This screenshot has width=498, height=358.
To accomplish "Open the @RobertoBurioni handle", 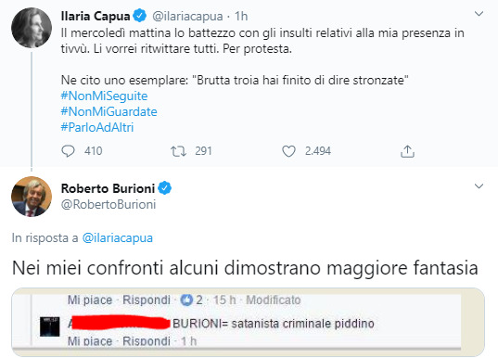I will [x=109, y=204].
